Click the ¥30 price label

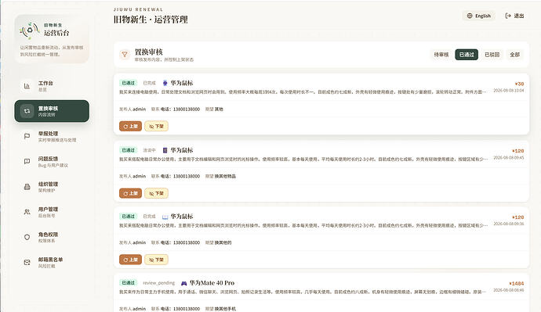pyautogui.click(x=519, y=84)
